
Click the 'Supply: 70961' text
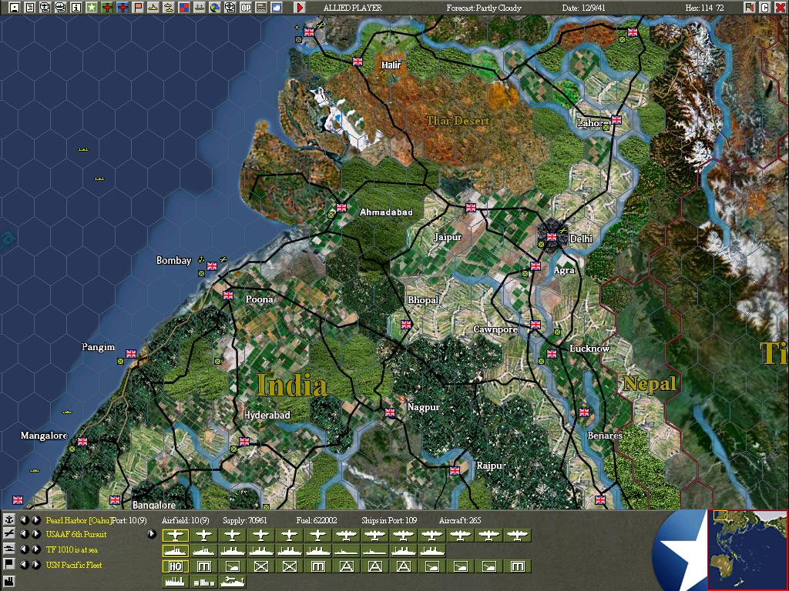click(x=245, y=520)
